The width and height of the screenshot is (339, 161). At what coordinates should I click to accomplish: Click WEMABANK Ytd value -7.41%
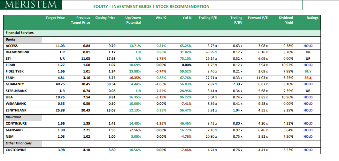[x=186, y=104]
